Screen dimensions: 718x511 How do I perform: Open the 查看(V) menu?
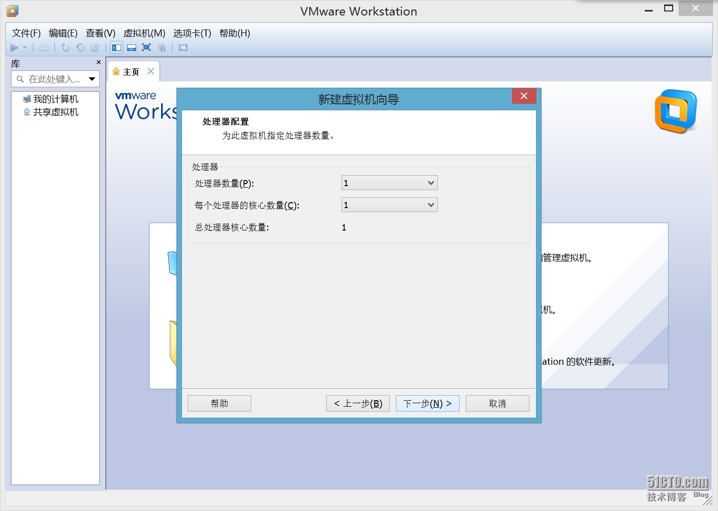[x=101, y=33]
